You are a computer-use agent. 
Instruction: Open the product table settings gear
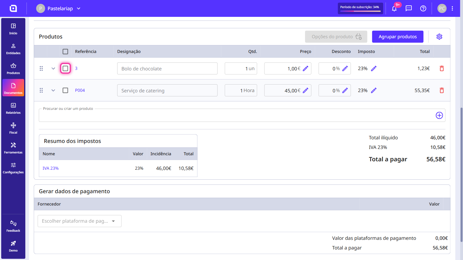pos(439,37)
